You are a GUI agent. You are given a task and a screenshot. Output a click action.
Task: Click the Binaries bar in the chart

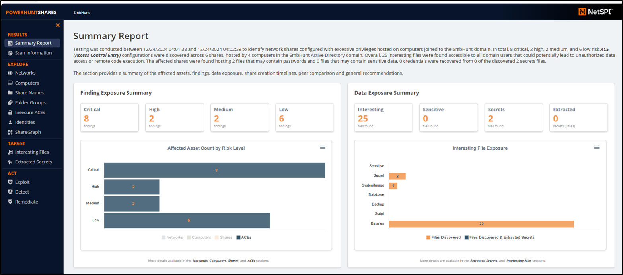(x=481, y=224)
